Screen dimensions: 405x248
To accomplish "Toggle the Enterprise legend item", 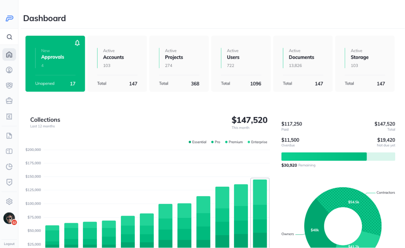I will [257, 142].
